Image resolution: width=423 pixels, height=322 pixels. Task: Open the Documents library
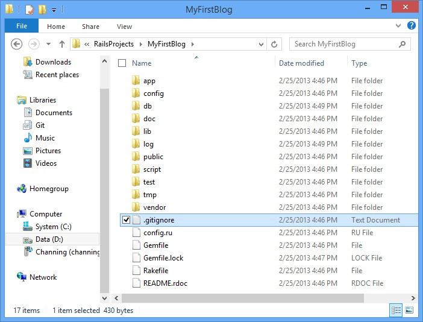point(54,113)
